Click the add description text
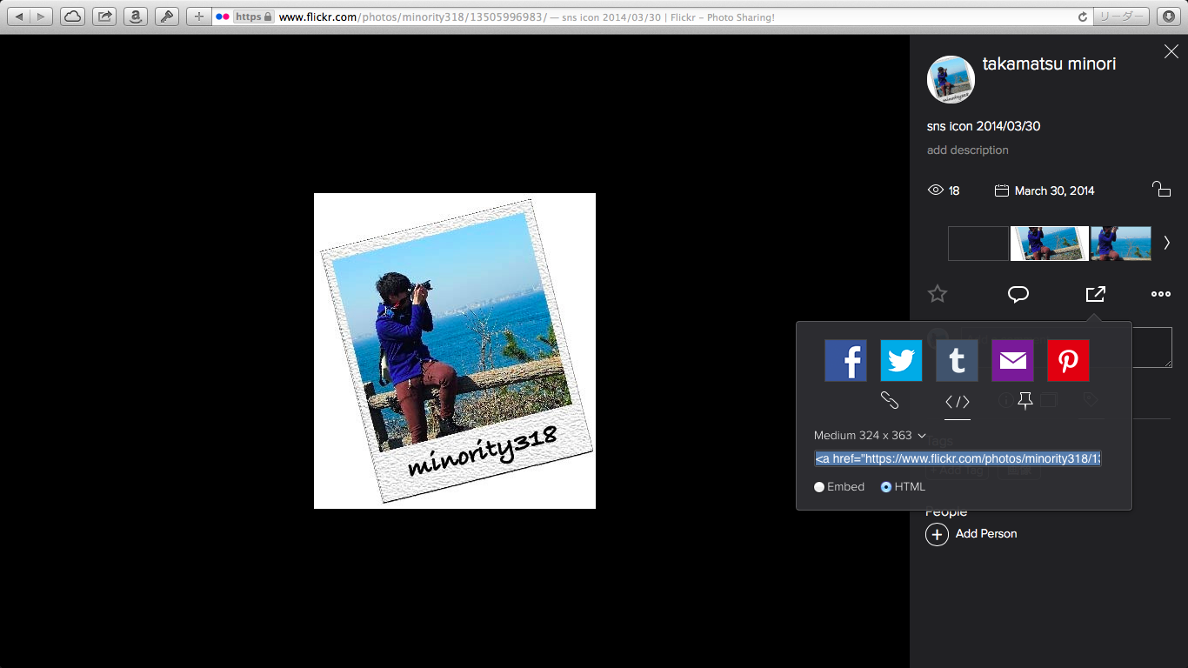 (x=967, y=150)
